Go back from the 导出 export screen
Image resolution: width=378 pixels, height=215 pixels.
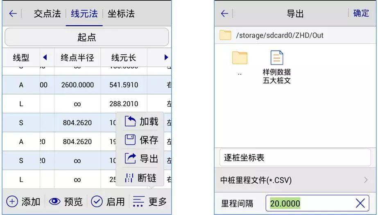pyautogui.click(x=224, y=13)
